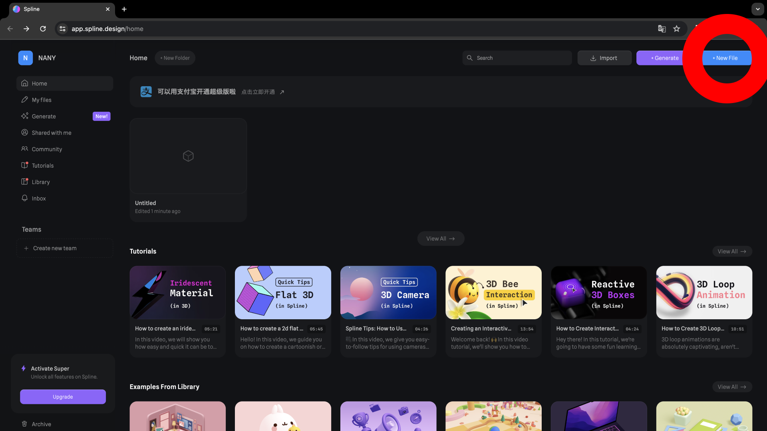Expand the browser tab search dropdown
This screenshot has width=767, height=431.
click(x=757, y=9)
